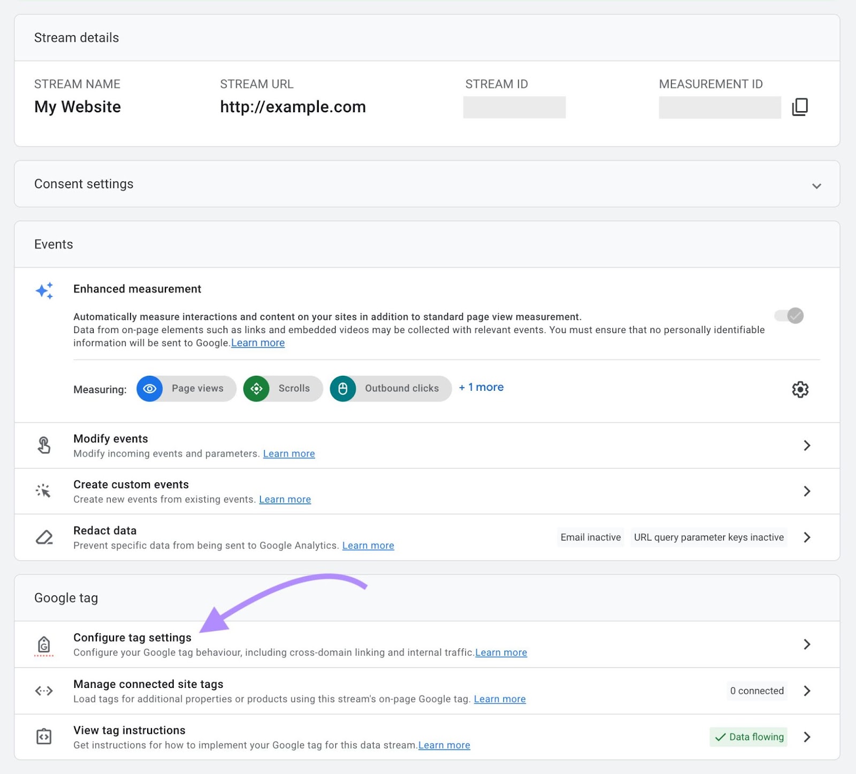
Task: Show the '+ 1 more' measured events
Action: (481, 388)
